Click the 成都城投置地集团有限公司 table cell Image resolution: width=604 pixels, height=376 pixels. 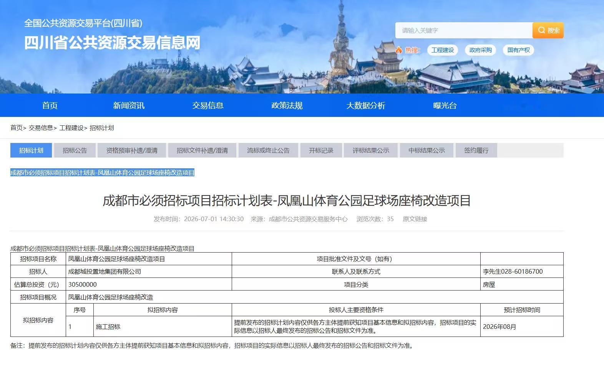tap(149, 271)
